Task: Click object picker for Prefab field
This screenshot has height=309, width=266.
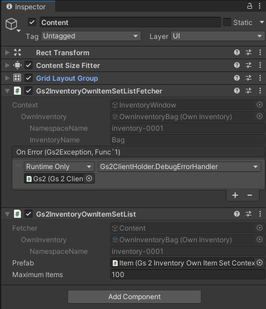Action: pyautogui.click(x=260, y=263)
